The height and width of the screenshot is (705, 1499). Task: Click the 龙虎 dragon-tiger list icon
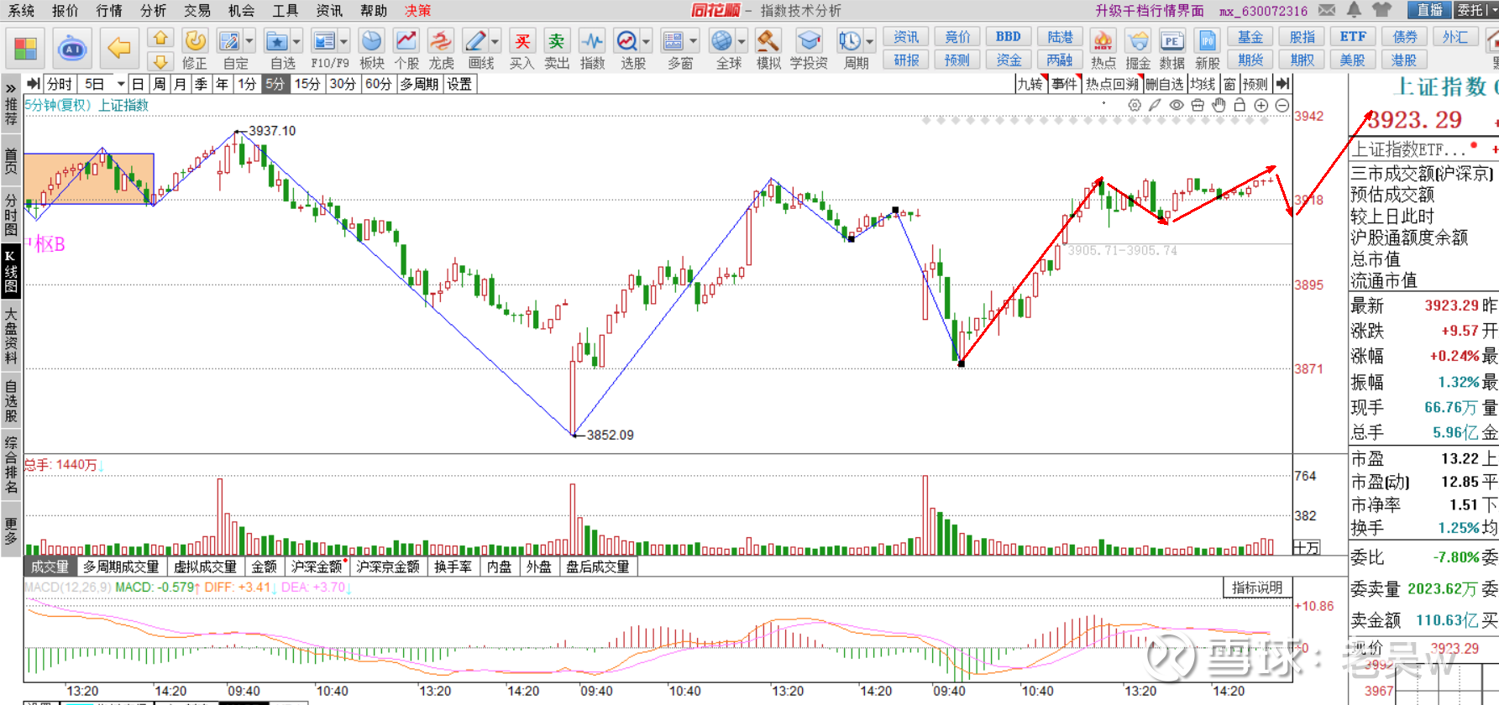[x=441, y=42]
